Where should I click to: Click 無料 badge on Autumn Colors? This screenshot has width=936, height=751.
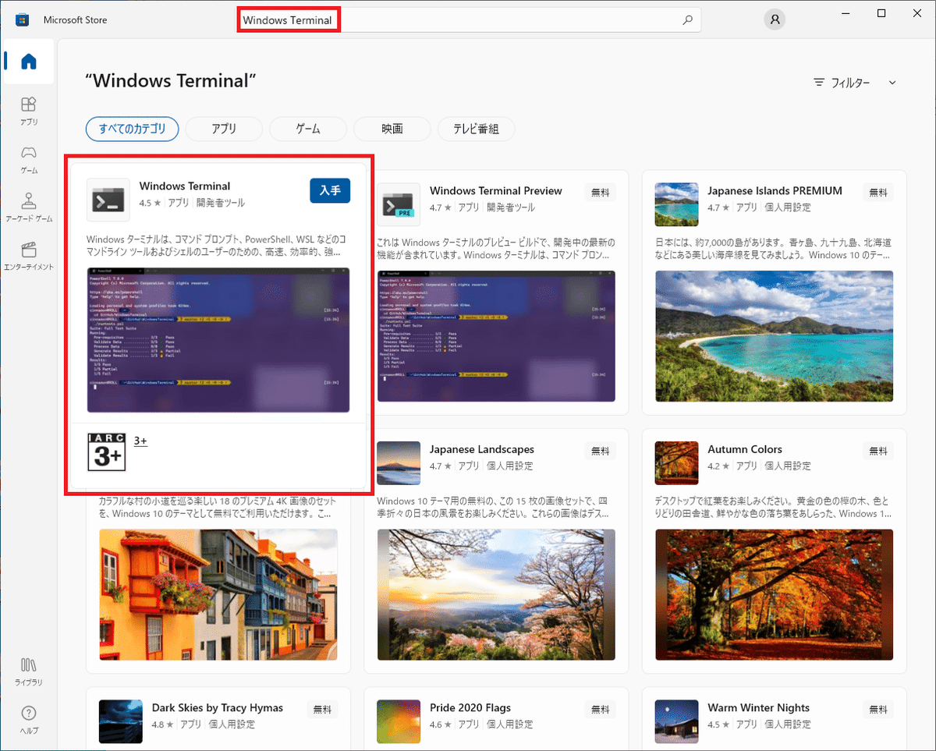click(878, 451)
